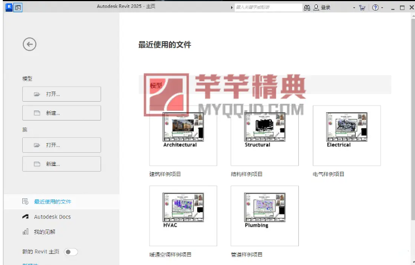Click 打开 button under 模型
Screen dimensions: 415x265
tap(62, 94)
